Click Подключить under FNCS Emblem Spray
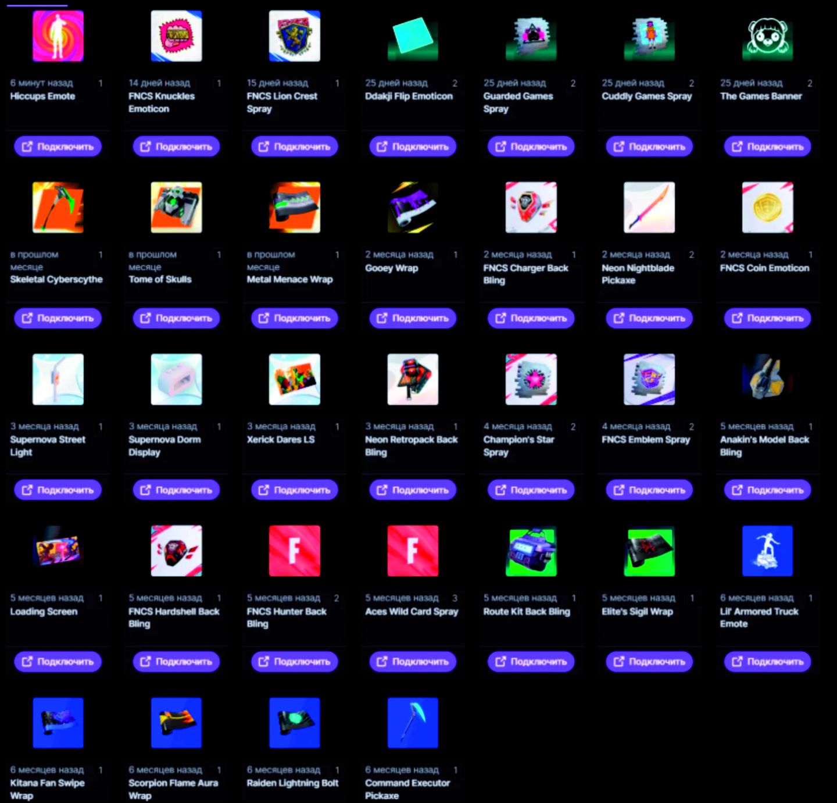This screenshot has height=803, width=837. 649,490
